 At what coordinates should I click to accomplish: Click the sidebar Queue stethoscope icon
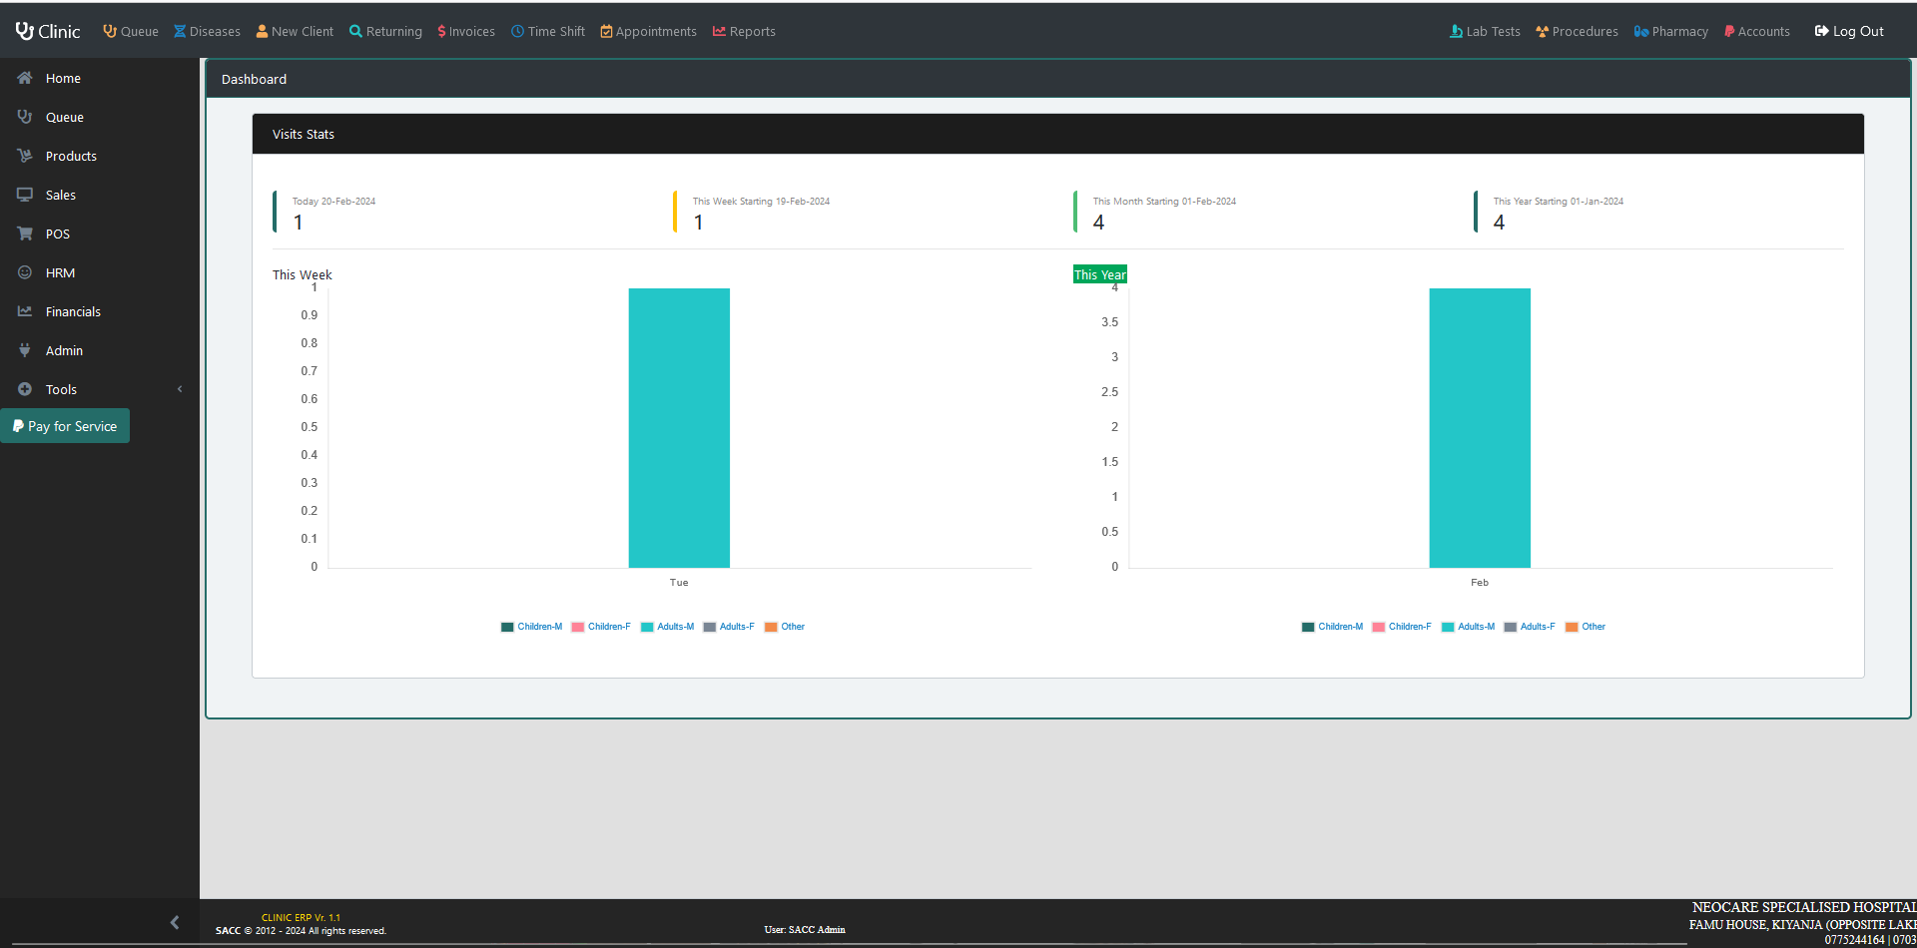(x=25, y=117)
